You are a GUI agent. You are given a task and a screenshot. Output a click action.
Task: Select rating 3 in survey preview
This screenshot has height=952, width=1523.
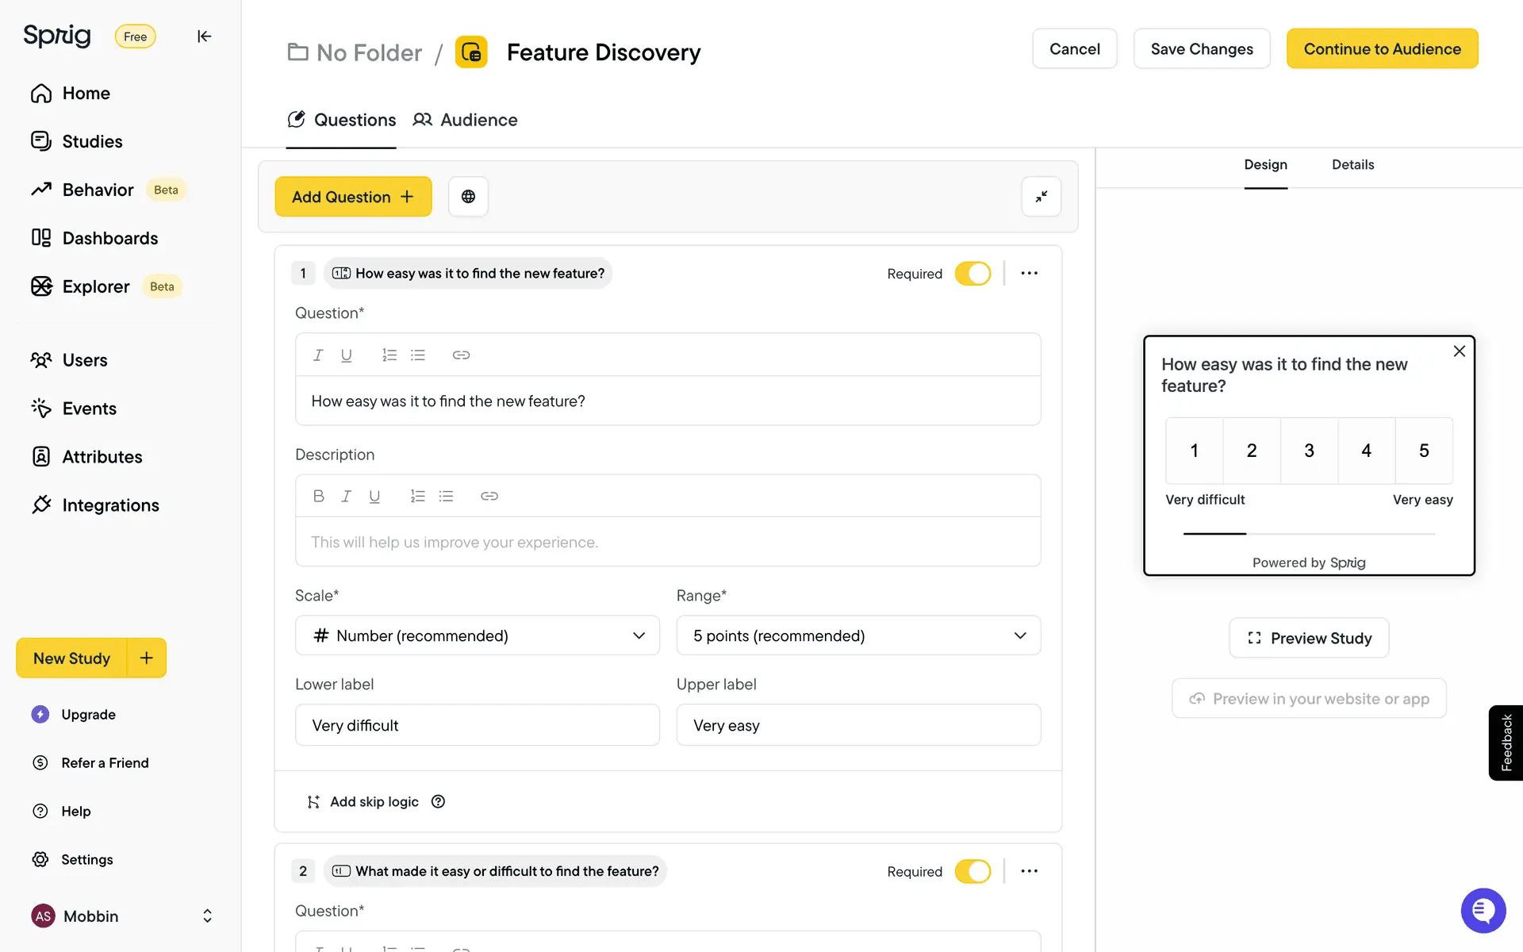[1309, 451]
